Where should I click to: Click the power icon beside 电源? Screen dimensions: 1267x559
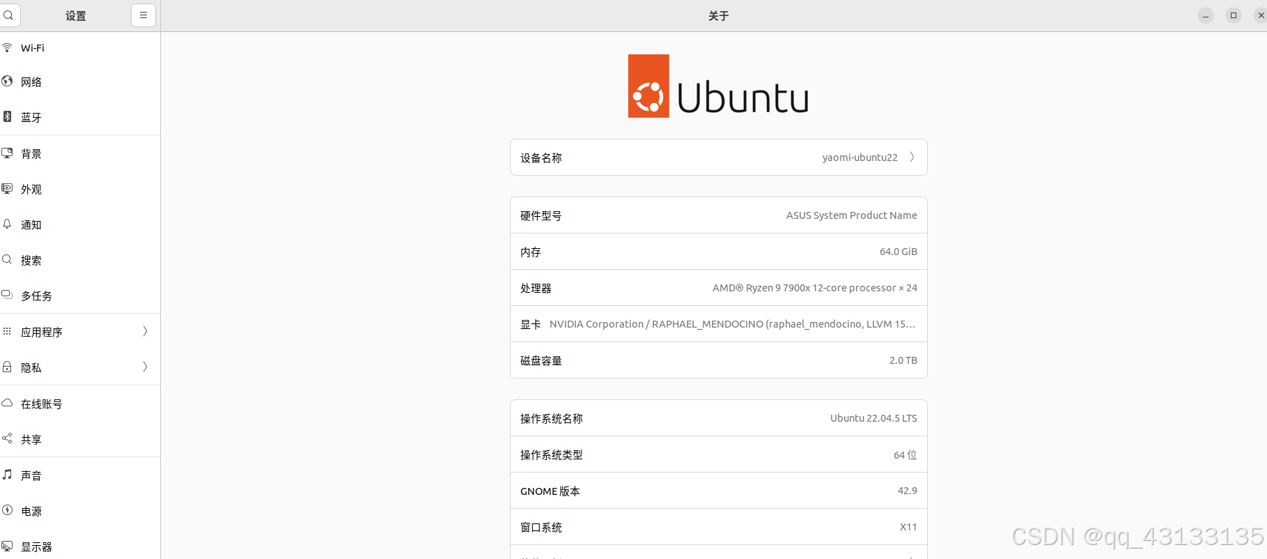click(7, 510)
